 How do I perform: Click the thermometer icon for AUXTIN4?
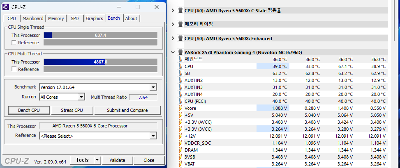[180, 94]
